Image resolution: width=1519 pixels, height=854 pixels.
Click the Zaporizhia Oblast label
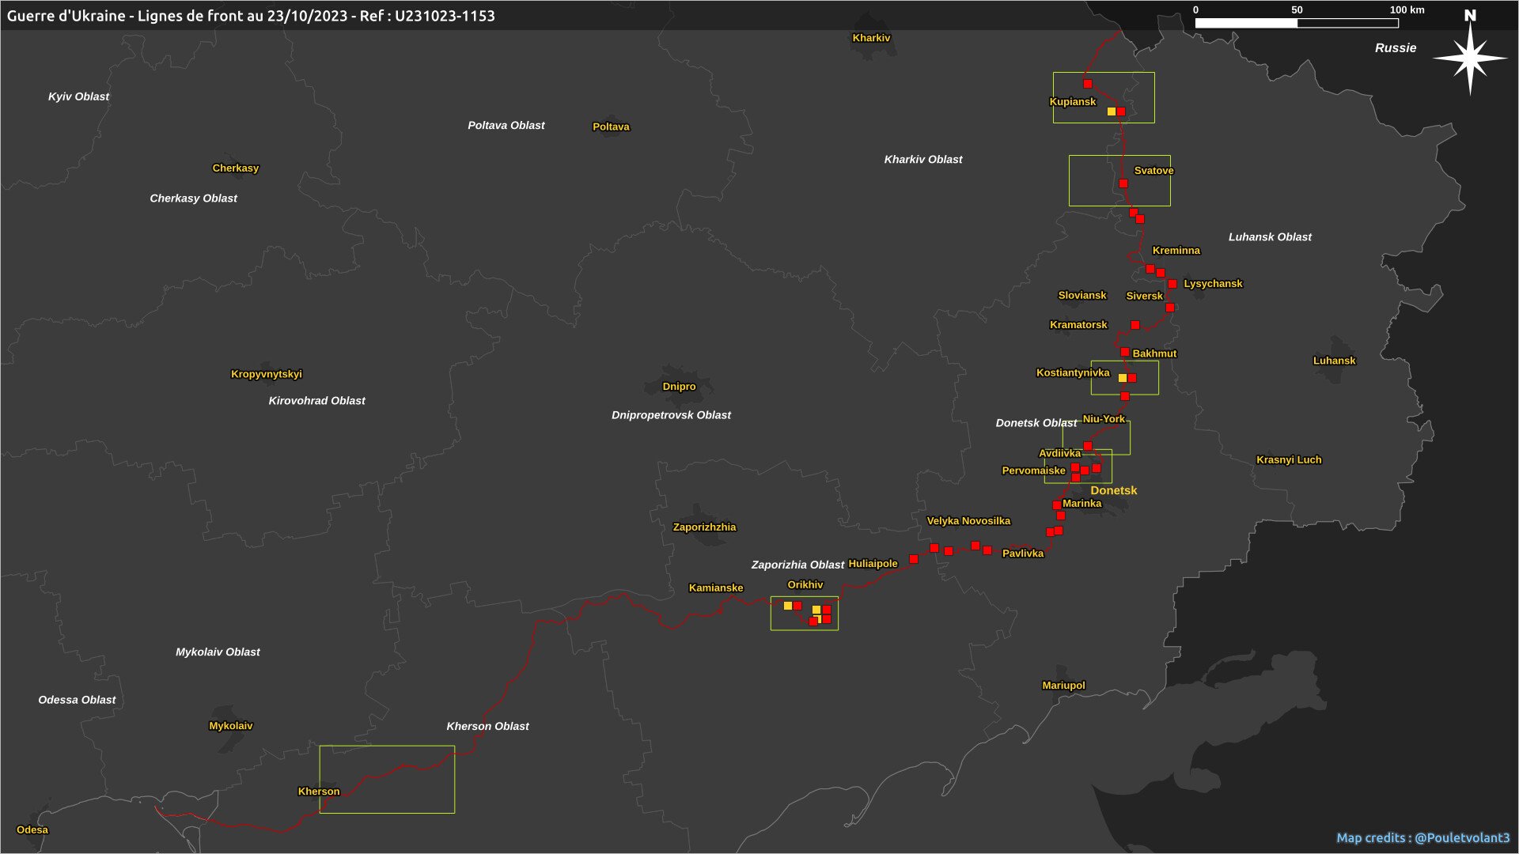point(797,565)
